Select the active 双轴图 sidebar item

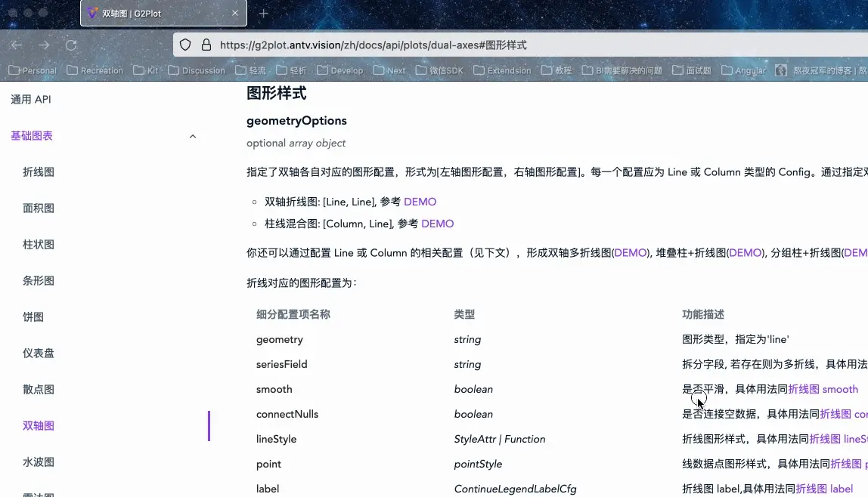pos(39,426)
